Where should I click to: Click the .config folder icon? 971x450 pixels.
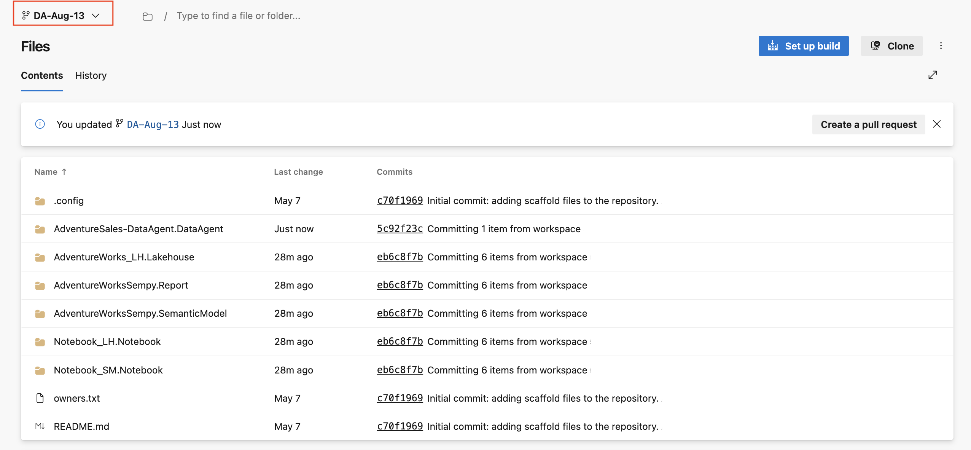click(x=40, y=201)
